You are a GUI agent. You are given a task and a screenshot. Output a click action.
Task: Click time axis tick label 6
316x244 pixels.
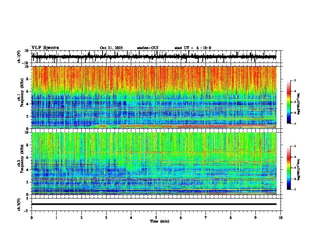181,218
